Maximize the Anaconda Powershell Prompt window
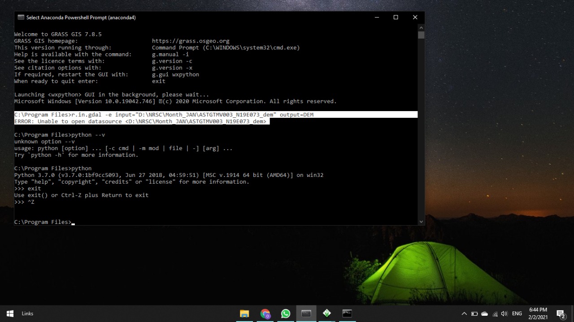The width and height of the screenshot is (574, 322). tap(396, 17)
